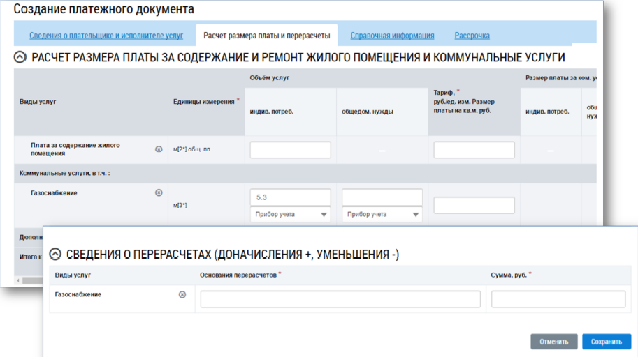Screen dimensions: 638x357
Task: Open Прибор учета dropdown under общедом. нужды
Action: (382, 215)
